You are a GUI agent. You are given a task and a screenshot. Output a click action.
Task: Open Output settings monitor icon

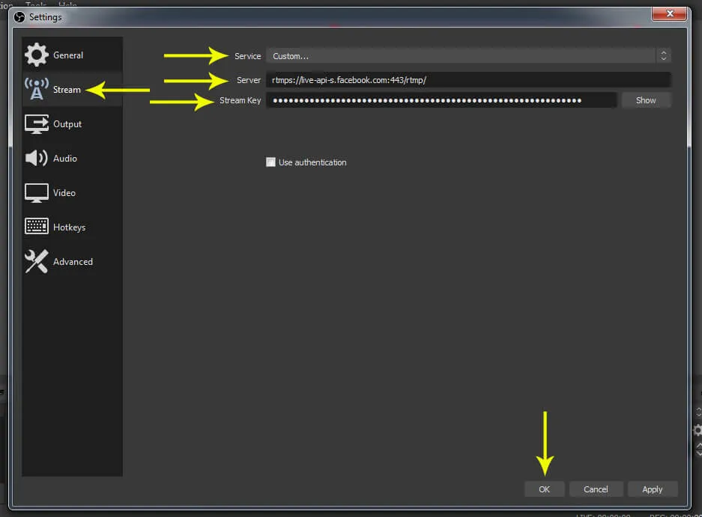coord(37,124)
